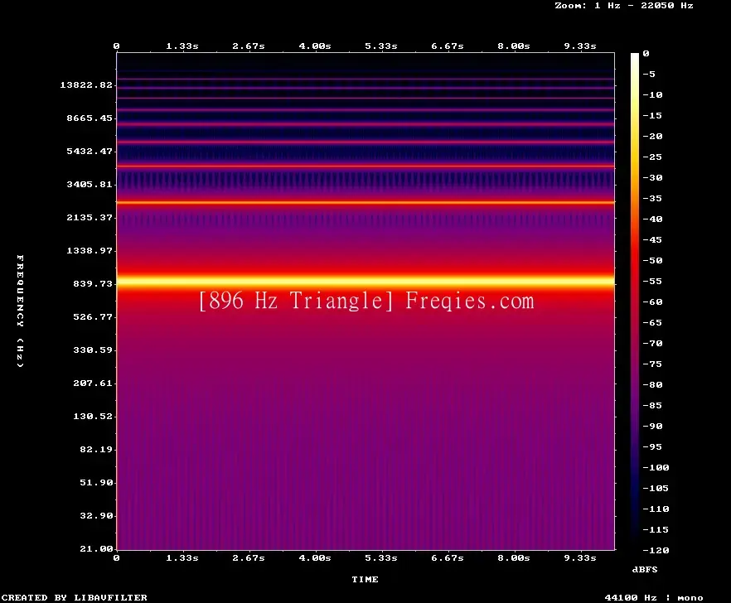Click the -100 dBFS scale label
This screenshot has height=603, width=731.
pos(656,467)
